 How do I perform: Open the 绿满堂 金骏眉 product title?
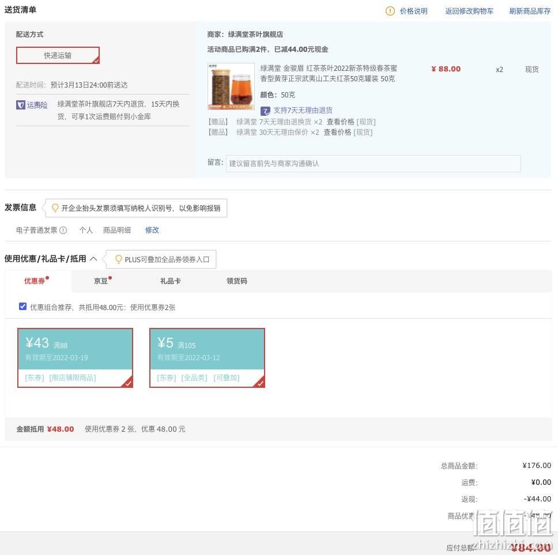click(328, 73)
